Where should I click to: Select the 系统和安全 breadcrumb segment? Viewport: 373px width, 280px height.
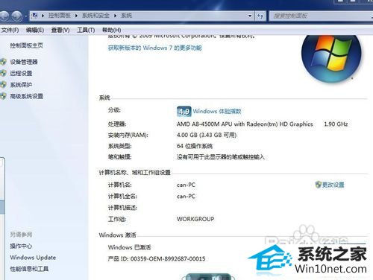[x=95, y=16]
